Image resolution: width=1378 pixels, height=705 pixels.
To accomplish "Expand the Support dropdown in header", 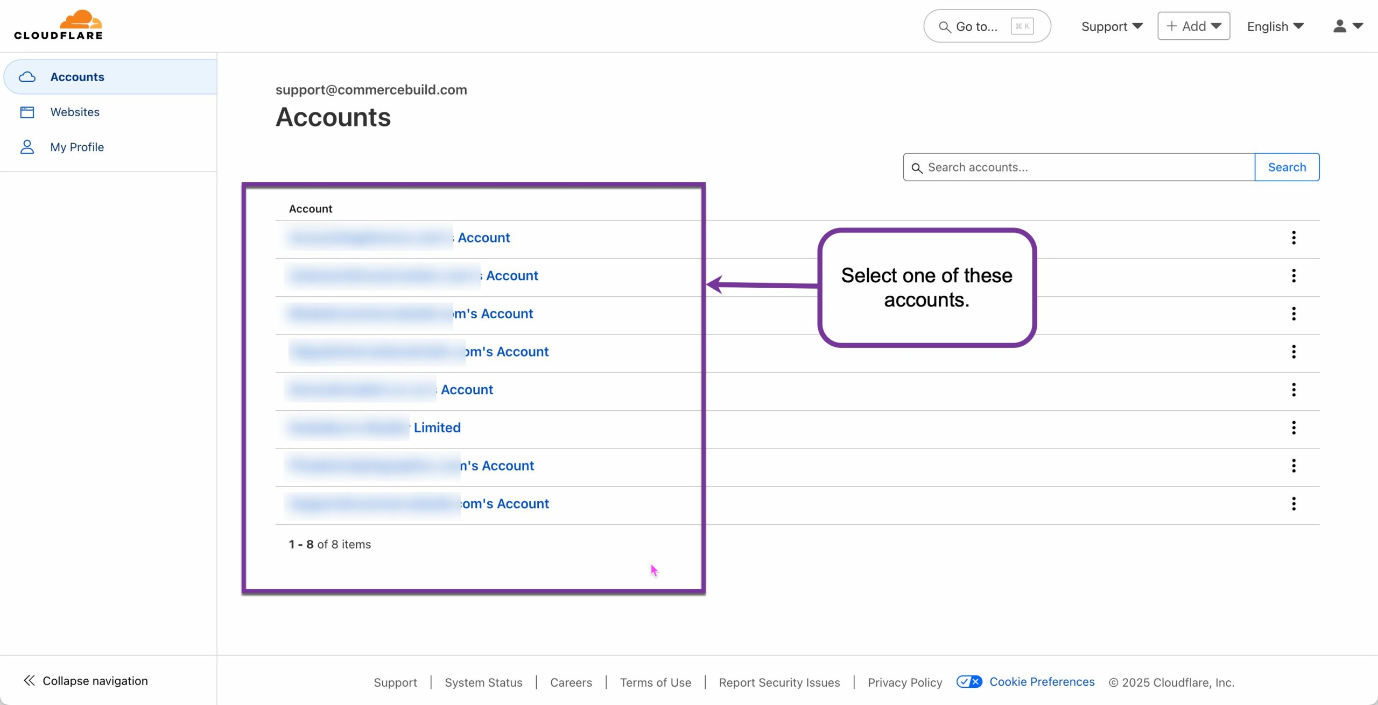I will point(1112,26).
